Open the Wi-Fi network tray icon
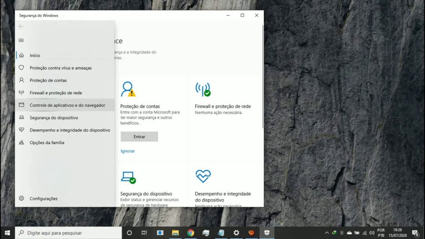Screen dimensions: 425x239 364,233
